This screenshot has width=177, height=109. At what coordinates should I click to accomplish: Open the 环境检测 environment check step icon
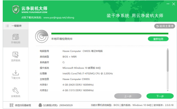pos(16,37)
